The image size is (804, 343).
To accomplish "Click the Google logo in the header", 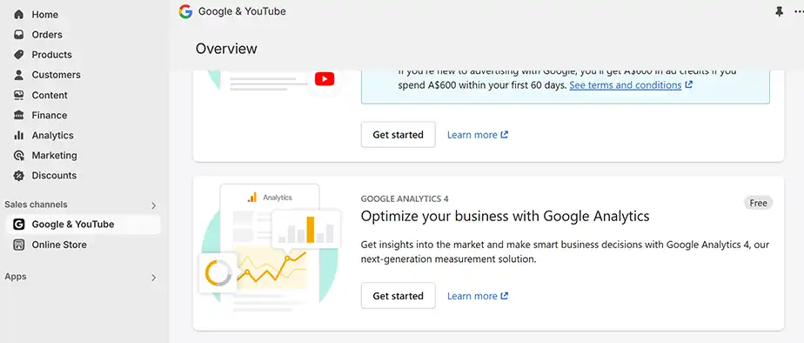I will point(185,11).
